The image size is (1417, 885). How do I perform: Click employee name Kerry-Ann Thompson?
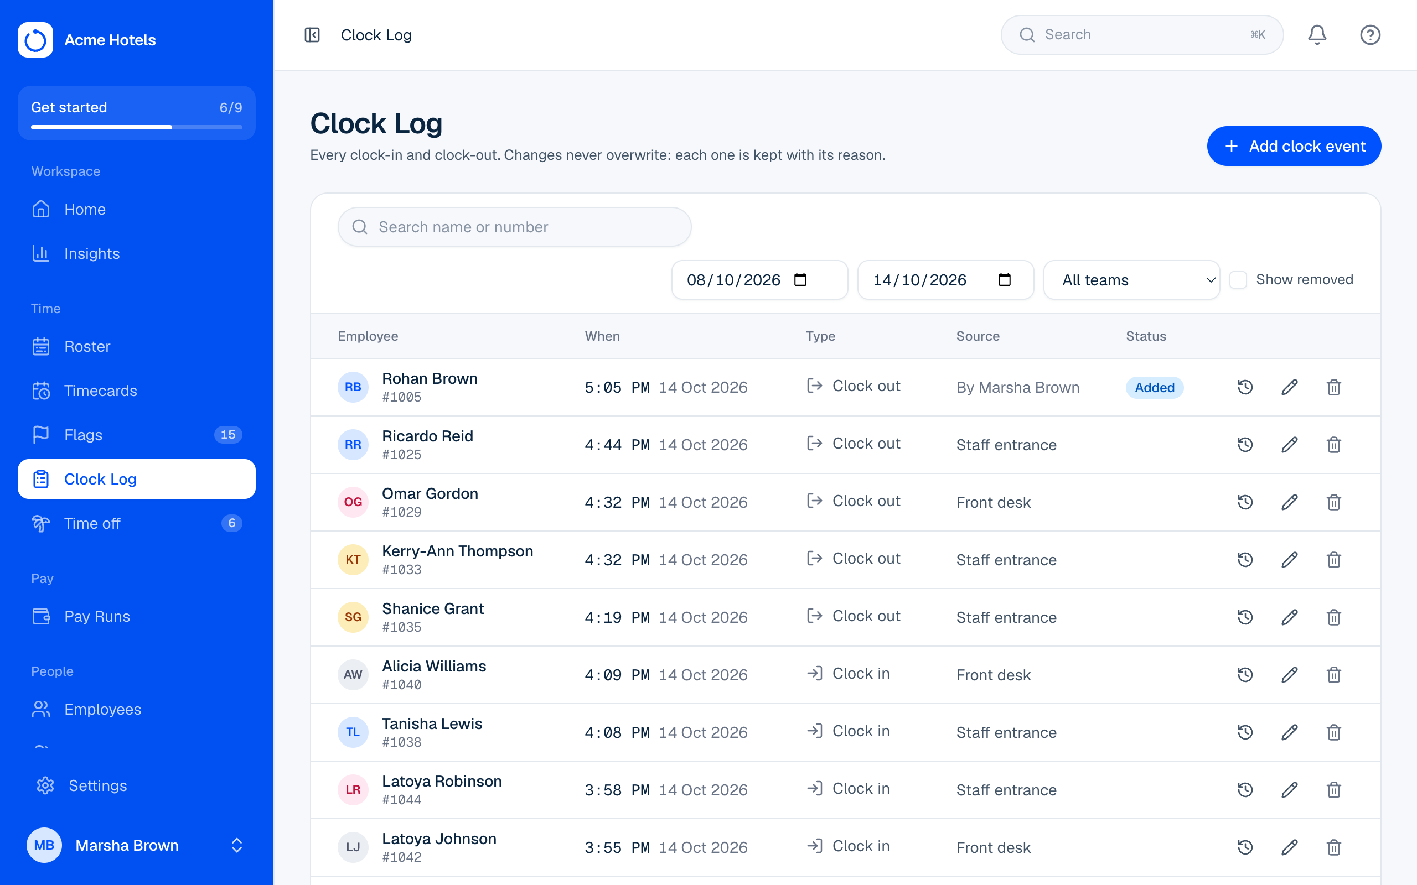[x=457, y=551]
